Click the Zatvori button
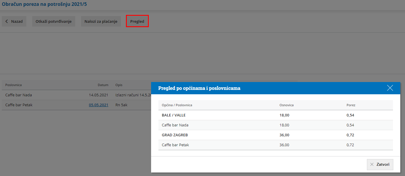 click(x=380, y=164)
